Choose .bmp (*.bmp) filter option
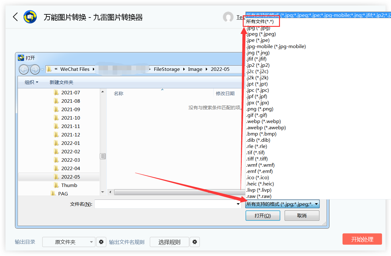391x256 pixels. pos(261,134)
